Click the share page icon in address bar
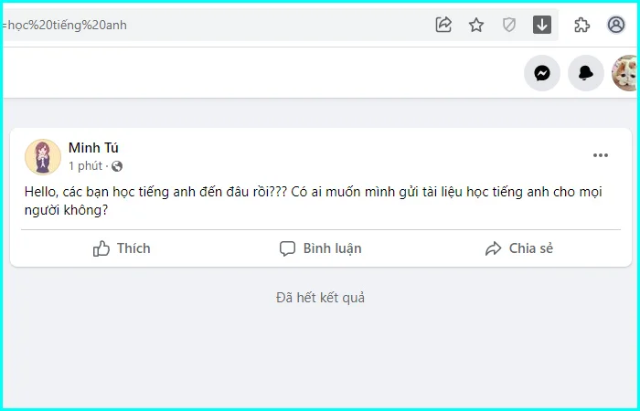This screenshot has height=411, width=640. (443, 25)
